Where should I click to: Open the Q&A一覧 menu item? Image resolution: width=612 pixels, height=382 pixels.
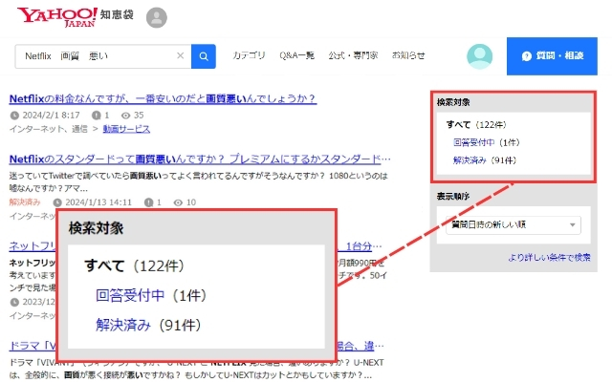[x=296, y=55]
